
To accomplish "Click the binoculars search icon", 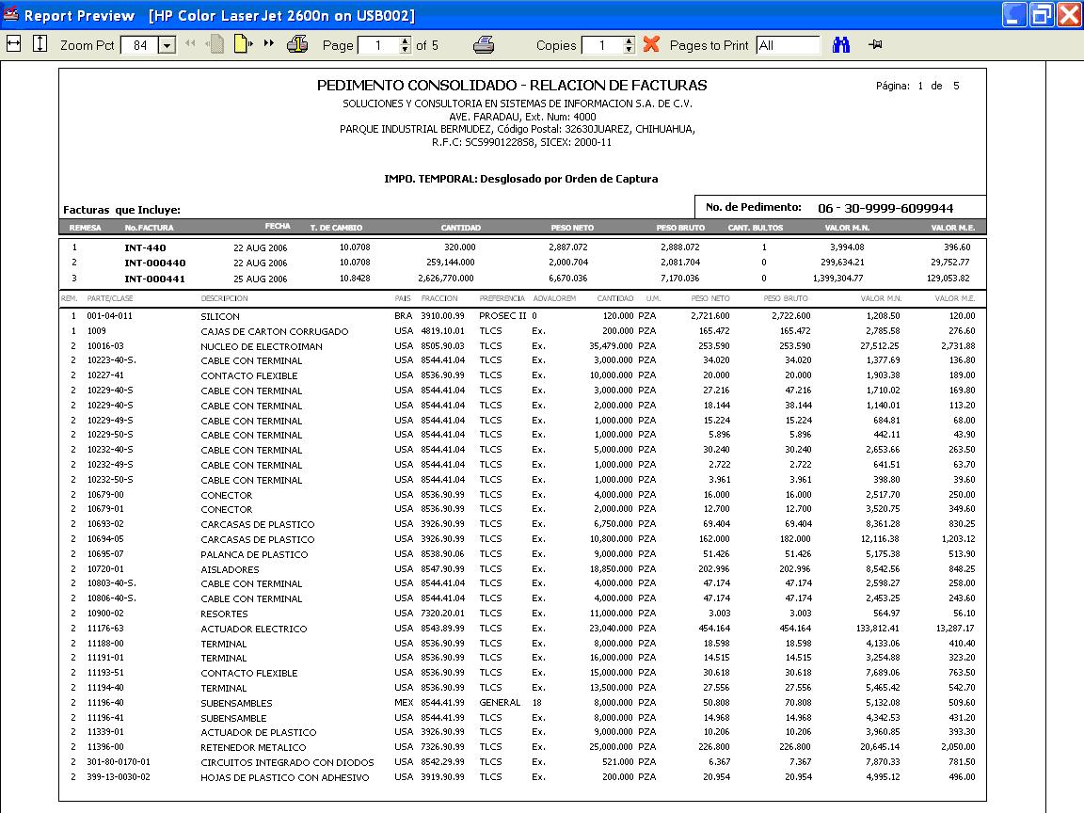I will click(840, 45).
